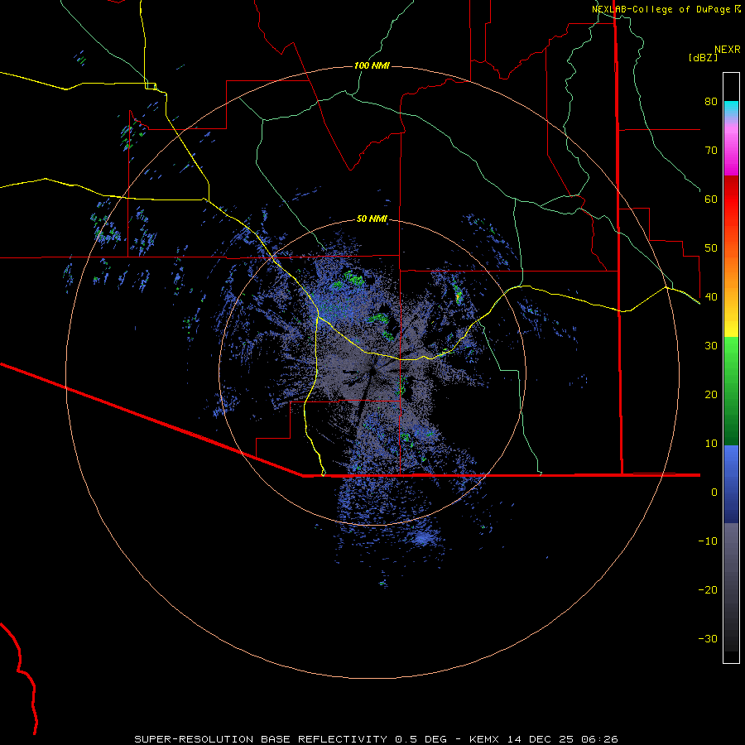
Task: Click the 10 value on the reflectivity scale
Action: point(711,444)
